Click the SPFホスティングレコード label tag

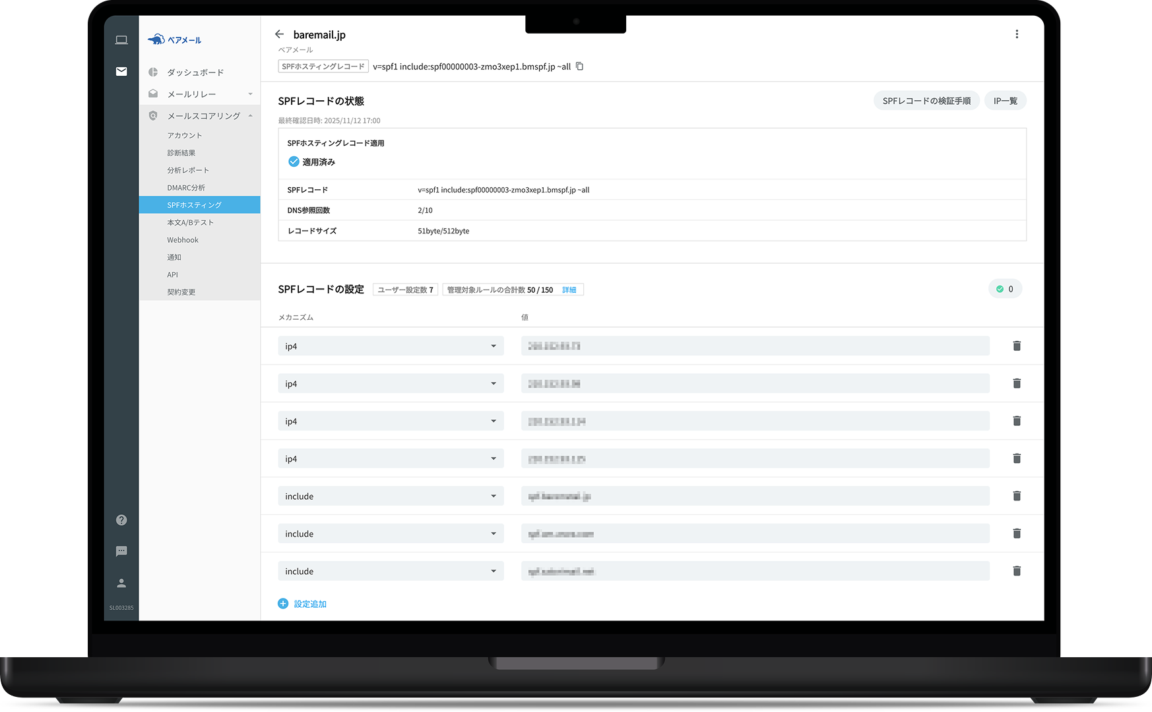(x=323, y=67)
